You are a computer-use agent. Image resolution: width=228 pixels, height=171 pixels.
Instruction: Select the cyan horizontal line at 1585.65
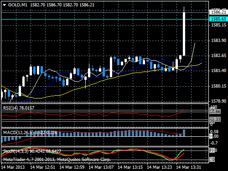(105, 19)
